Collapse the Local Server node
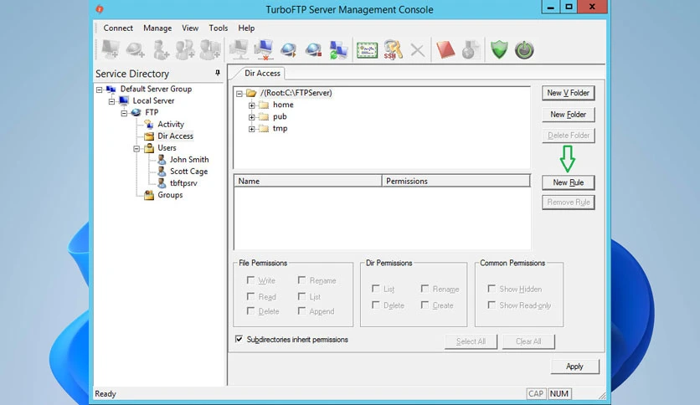The width and height of the screenshot is (700, 405). [111, 101]
